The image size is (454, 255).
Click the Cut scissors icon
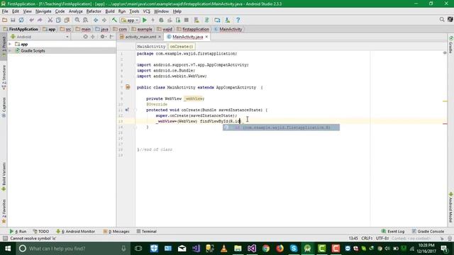[x=50, y=20]
